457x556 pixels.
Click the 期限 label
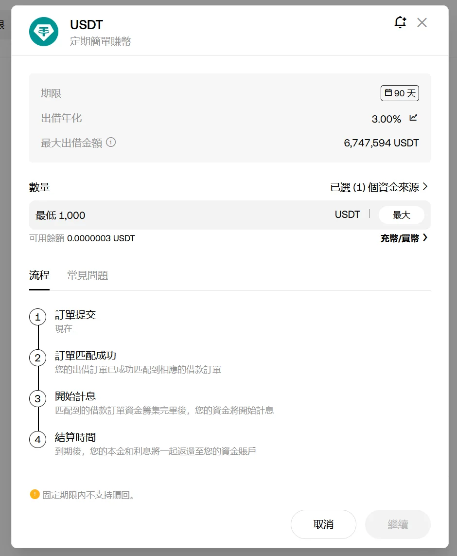click(x=51, y=93)
